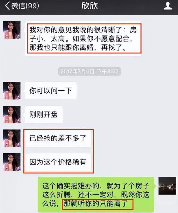
Task: Select the message starting 我对你的意见
Action: (x=83, y=38)
